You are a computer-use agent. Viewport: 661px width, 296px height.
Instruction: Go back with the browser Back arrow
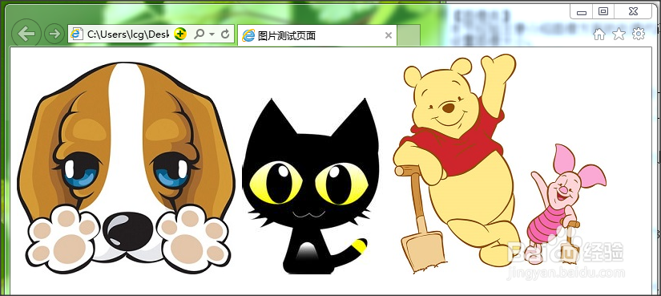click(26, 34)
